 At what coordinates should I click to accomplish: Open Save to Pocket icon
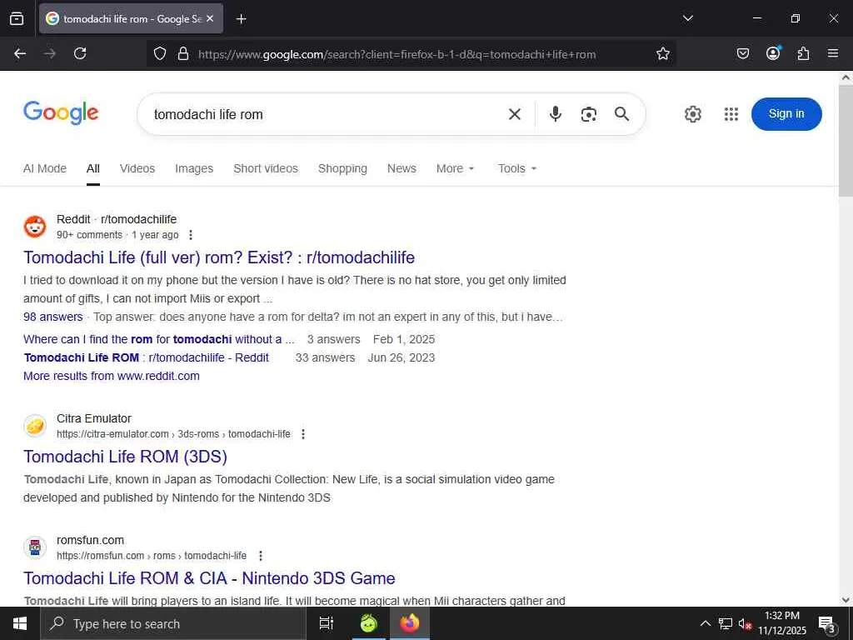click(742, 53)
